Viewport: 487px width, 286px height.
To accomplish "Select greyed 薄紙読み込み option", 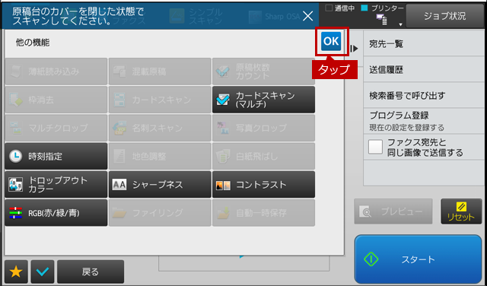I will 56,71.
